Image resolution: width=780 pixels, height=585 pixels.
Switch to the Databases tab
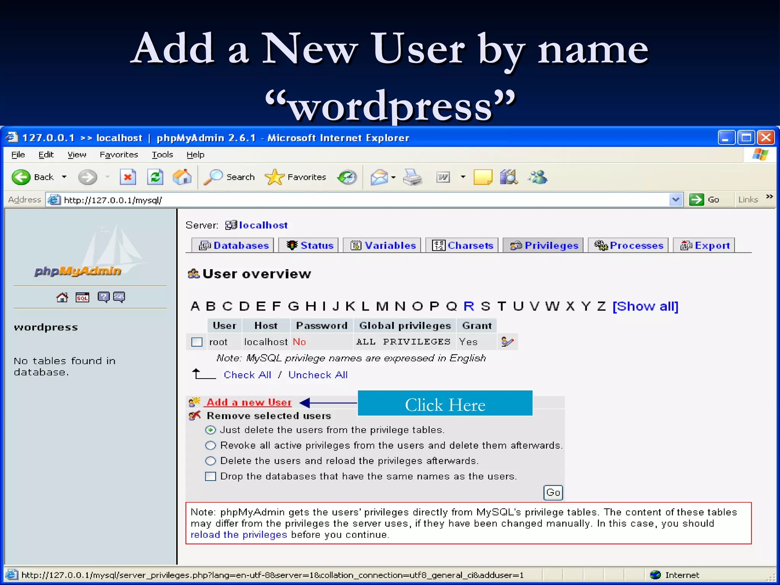tap(233, 245)
